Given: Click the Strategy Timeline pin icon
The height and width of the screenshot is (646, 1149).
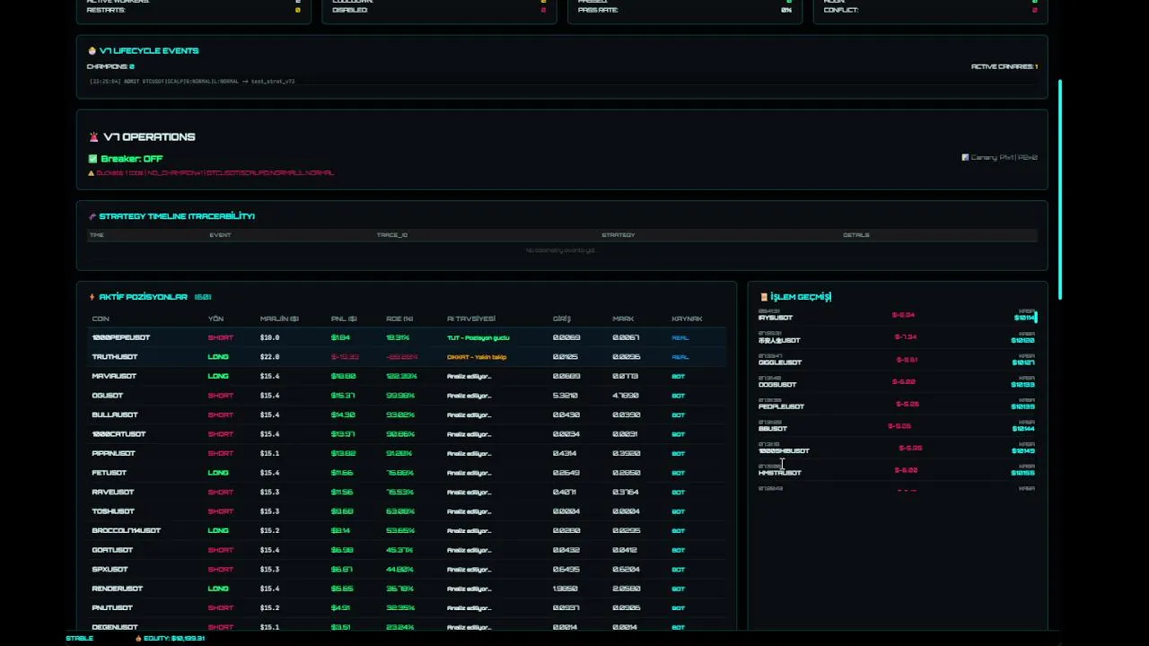Looking at the screenshot, I should click(x=92, y=216).
